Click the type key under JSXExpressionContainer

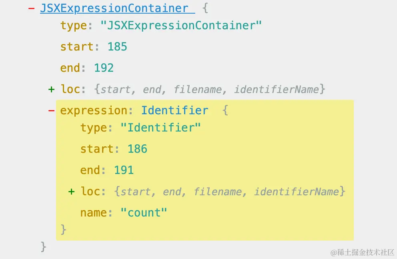pyautogui.click(x=74, y=26)
